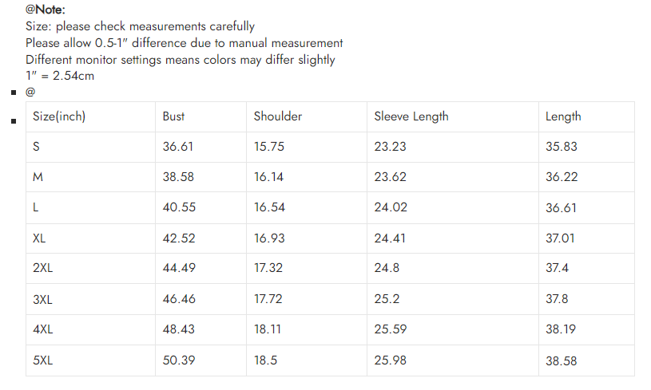The height and width of the screenshot is (390, 651).
Task: Click the 40.55 bust value for L
Action: click(x=178, y=207)
